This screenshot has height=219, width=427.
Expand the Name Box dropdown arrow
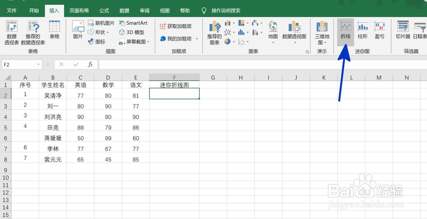(x=38, y=64)
